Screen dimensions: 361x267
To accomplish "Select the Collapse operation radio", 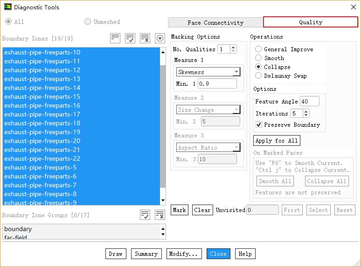I will (x=258, y=67).
